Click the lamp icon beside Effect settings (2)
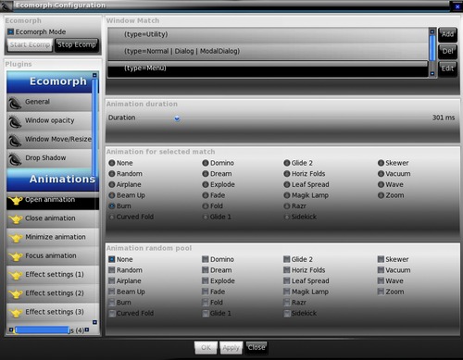The height and width of the screenshot is (360, 463). pos(16,294)
